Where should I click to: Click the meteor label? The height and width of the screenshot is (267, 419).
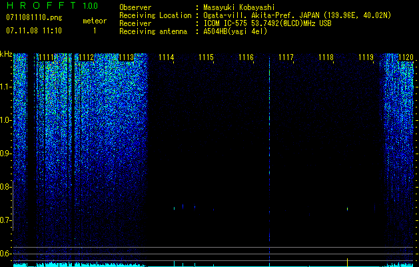click(x=95, y=21)
